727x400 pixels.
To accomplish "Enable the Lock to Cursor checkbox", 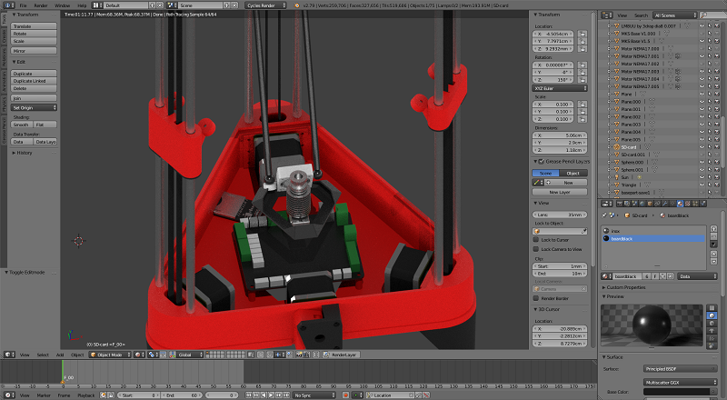I will (536, 240).
